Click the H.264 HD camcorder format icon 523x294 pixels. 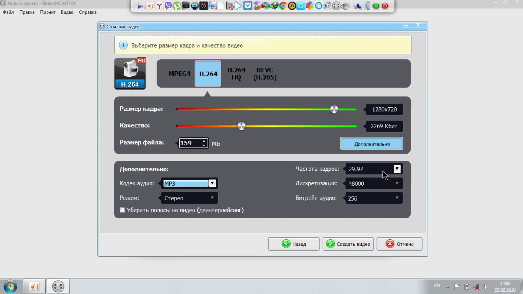[x=130, y=73]
